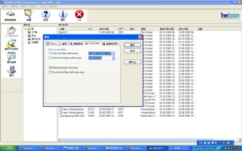Image resolution: width=242 pixels, height=151 pixels.
Task: Click the wand/options toolbar icon
Action: [29, 14]
